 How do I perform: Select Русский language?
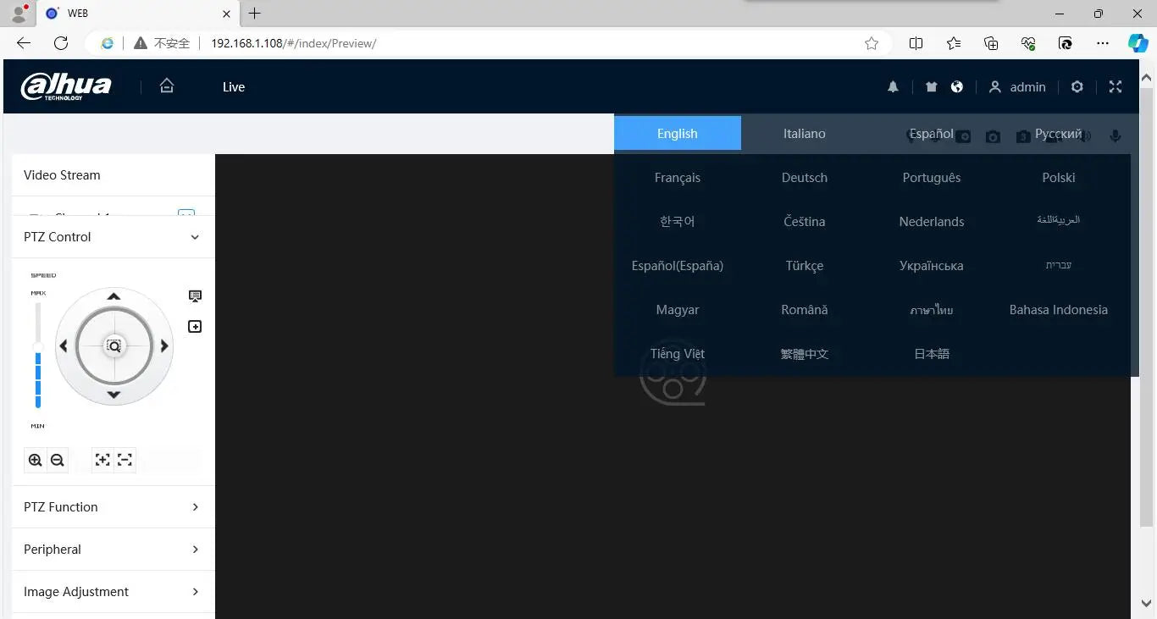pos(1059,133)
